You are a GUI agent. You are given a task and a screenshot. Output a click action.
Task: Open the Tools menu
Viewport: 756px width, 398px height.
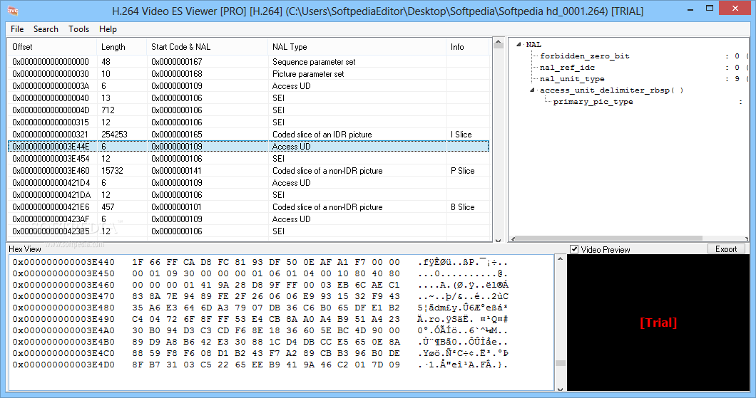coord(78,29)
